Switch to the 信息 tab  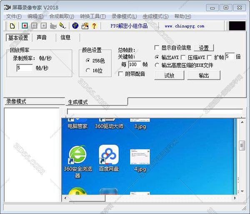point(65,37)
